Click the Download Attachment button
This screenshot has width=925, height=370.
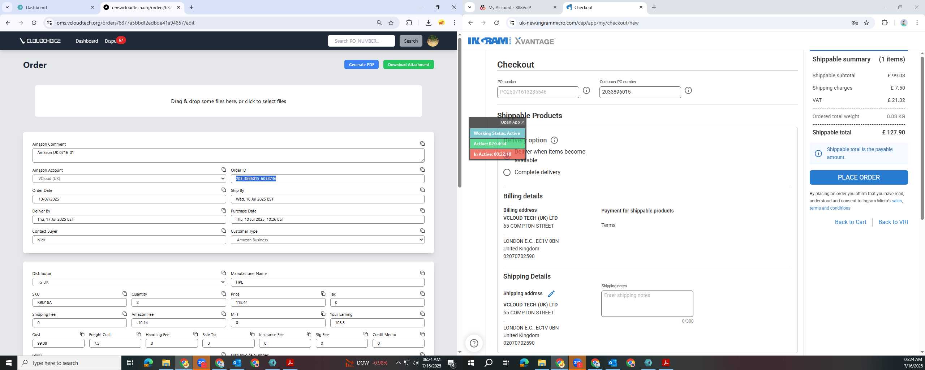click(x=408, y=65)
